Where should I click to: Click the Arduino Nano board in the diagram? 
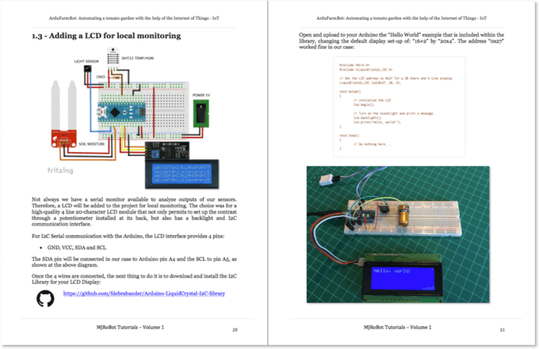[x=122, y=112]
